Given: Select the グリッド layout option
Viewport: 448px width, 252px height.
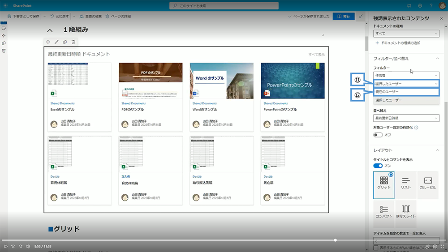Looking at the screenshot, I should pos(384,185).
